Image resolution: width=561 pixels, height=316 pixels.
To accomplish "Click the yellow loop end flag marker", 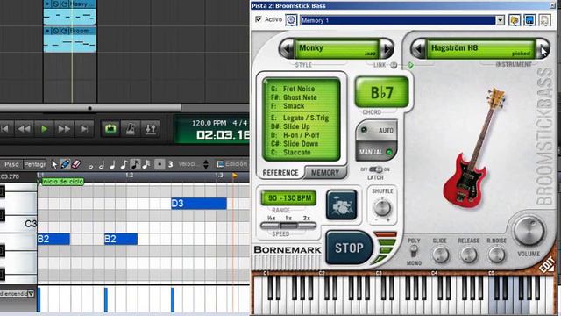I will pos(235,176).
